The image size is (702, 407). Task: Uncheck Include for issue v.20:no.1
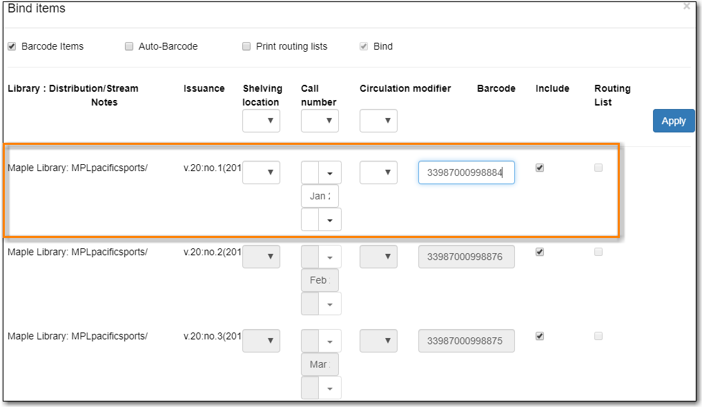(x=540, y=168)
